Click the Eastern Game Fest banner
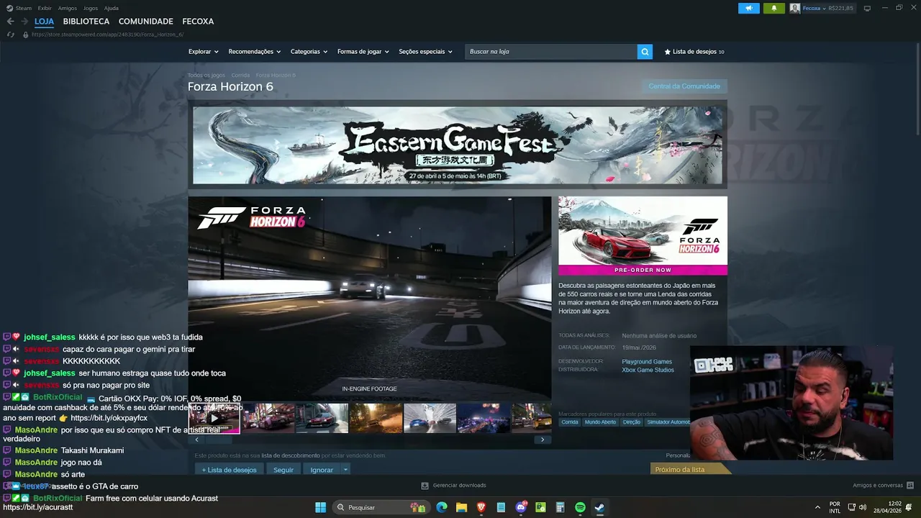 tap(458, 145)
